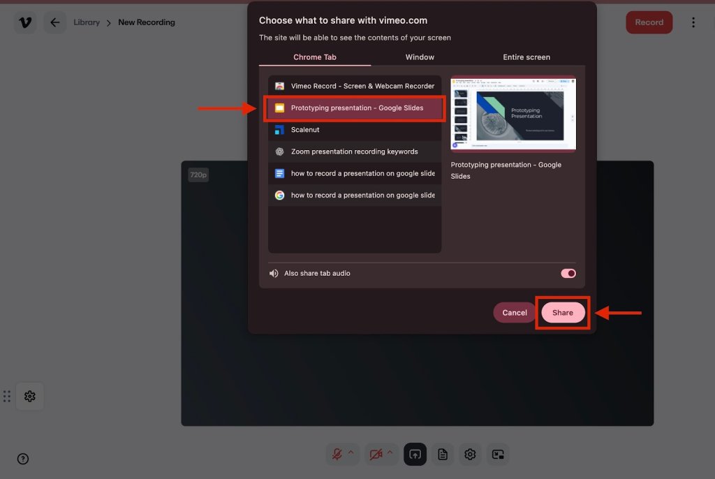Open the Library breadcrumb link

coord(87,22)
